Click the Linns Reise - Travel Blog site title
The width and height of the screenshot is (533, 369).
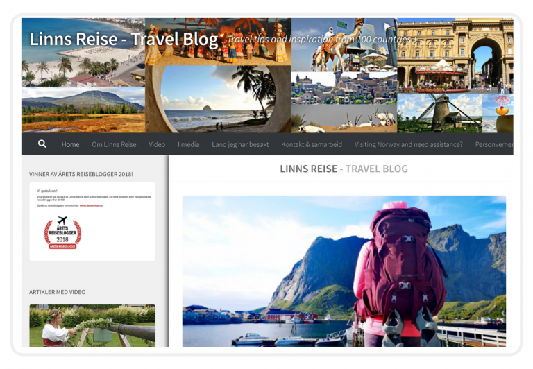[x=124, y=39]
